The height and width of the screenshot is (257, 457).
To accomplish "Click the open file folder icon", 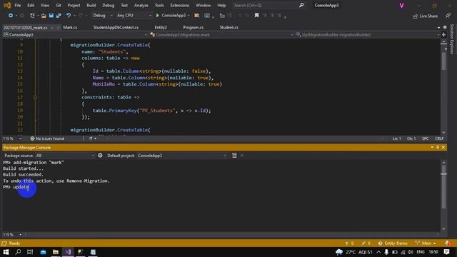I will (44, 16).
